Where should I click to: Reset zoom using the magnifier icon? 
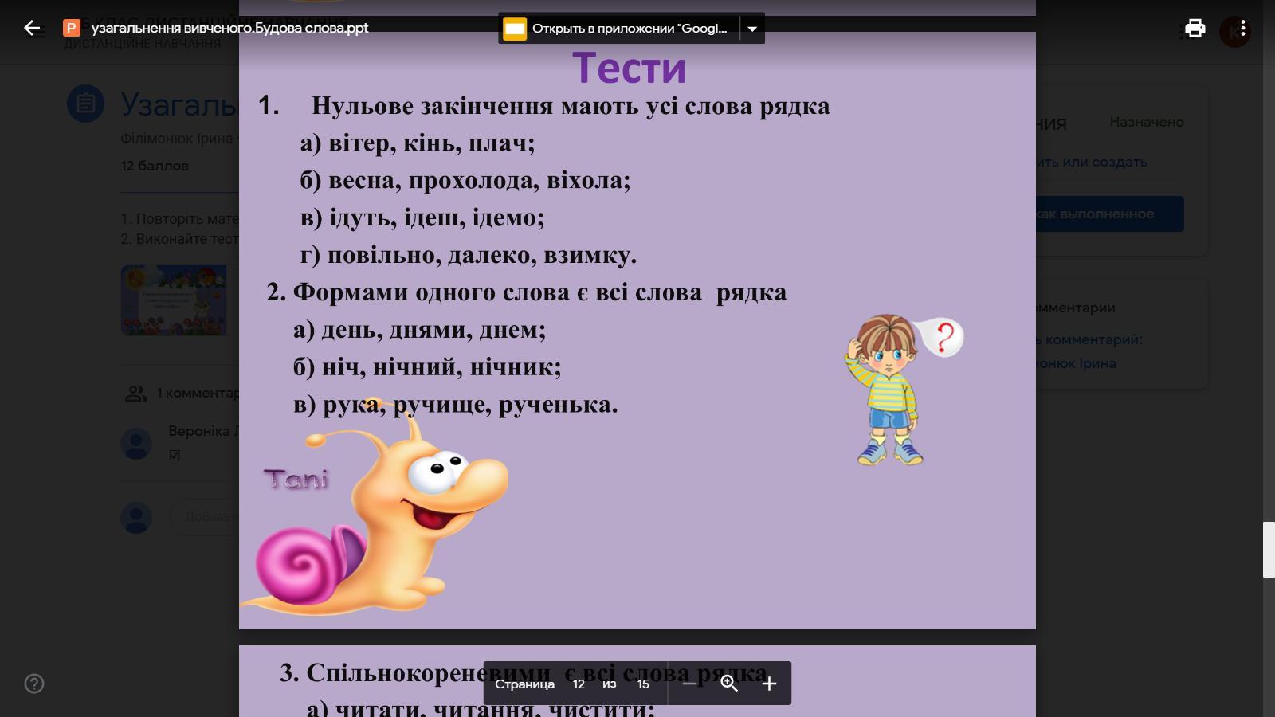[x=729, y=684]
